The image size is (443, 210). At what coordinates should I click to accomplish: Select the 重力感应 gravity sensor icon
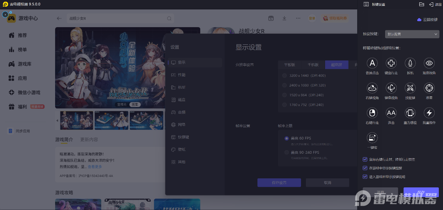[x=410, y=113]
